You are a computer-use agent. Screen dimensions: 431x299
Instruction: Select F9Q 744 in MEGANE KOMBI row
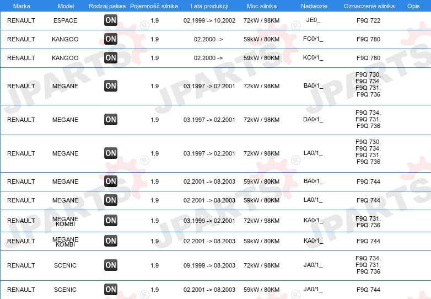click(x=368, y=241)
